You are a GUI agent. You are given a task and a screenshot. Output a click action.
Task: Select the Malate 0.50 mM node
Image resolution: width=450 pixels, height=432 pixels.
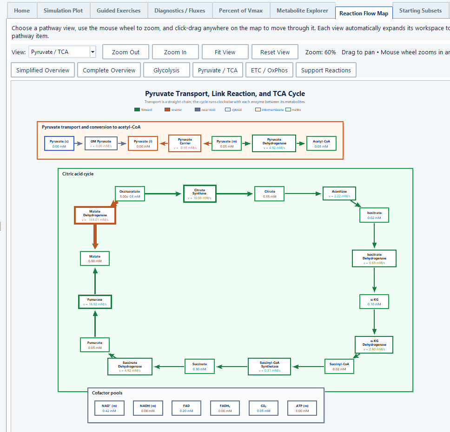[x=95, y=258]
